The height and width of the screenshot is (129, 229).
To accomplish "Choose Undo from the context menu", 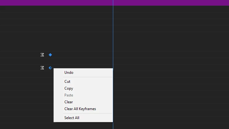I will pos(83,73).
